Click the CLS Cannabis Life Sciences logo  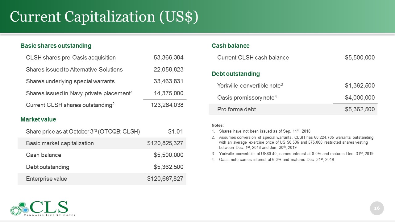tap(43, 209)
